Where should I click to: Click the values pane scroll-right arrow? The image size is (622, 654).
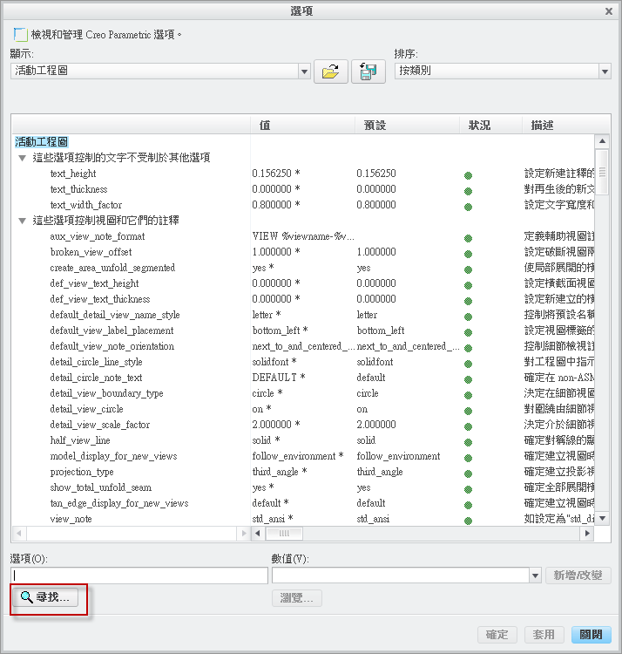[x=587, y=533]
